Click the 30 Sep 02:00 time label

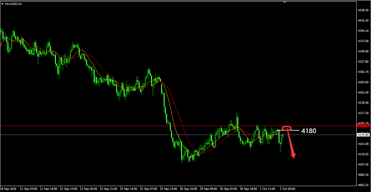229,189
